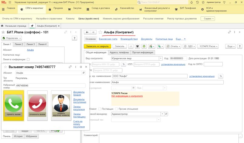244x143 pixels.
Task: Expand the main manager Администратор dropdown arrow
Action: click(x=162, y=114)
